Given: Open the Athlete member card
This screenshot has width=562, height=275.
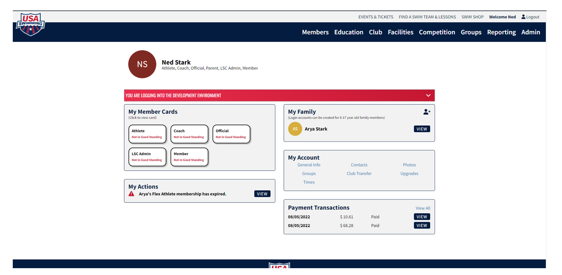Looking at the screenshot, I should click(147, 134).
